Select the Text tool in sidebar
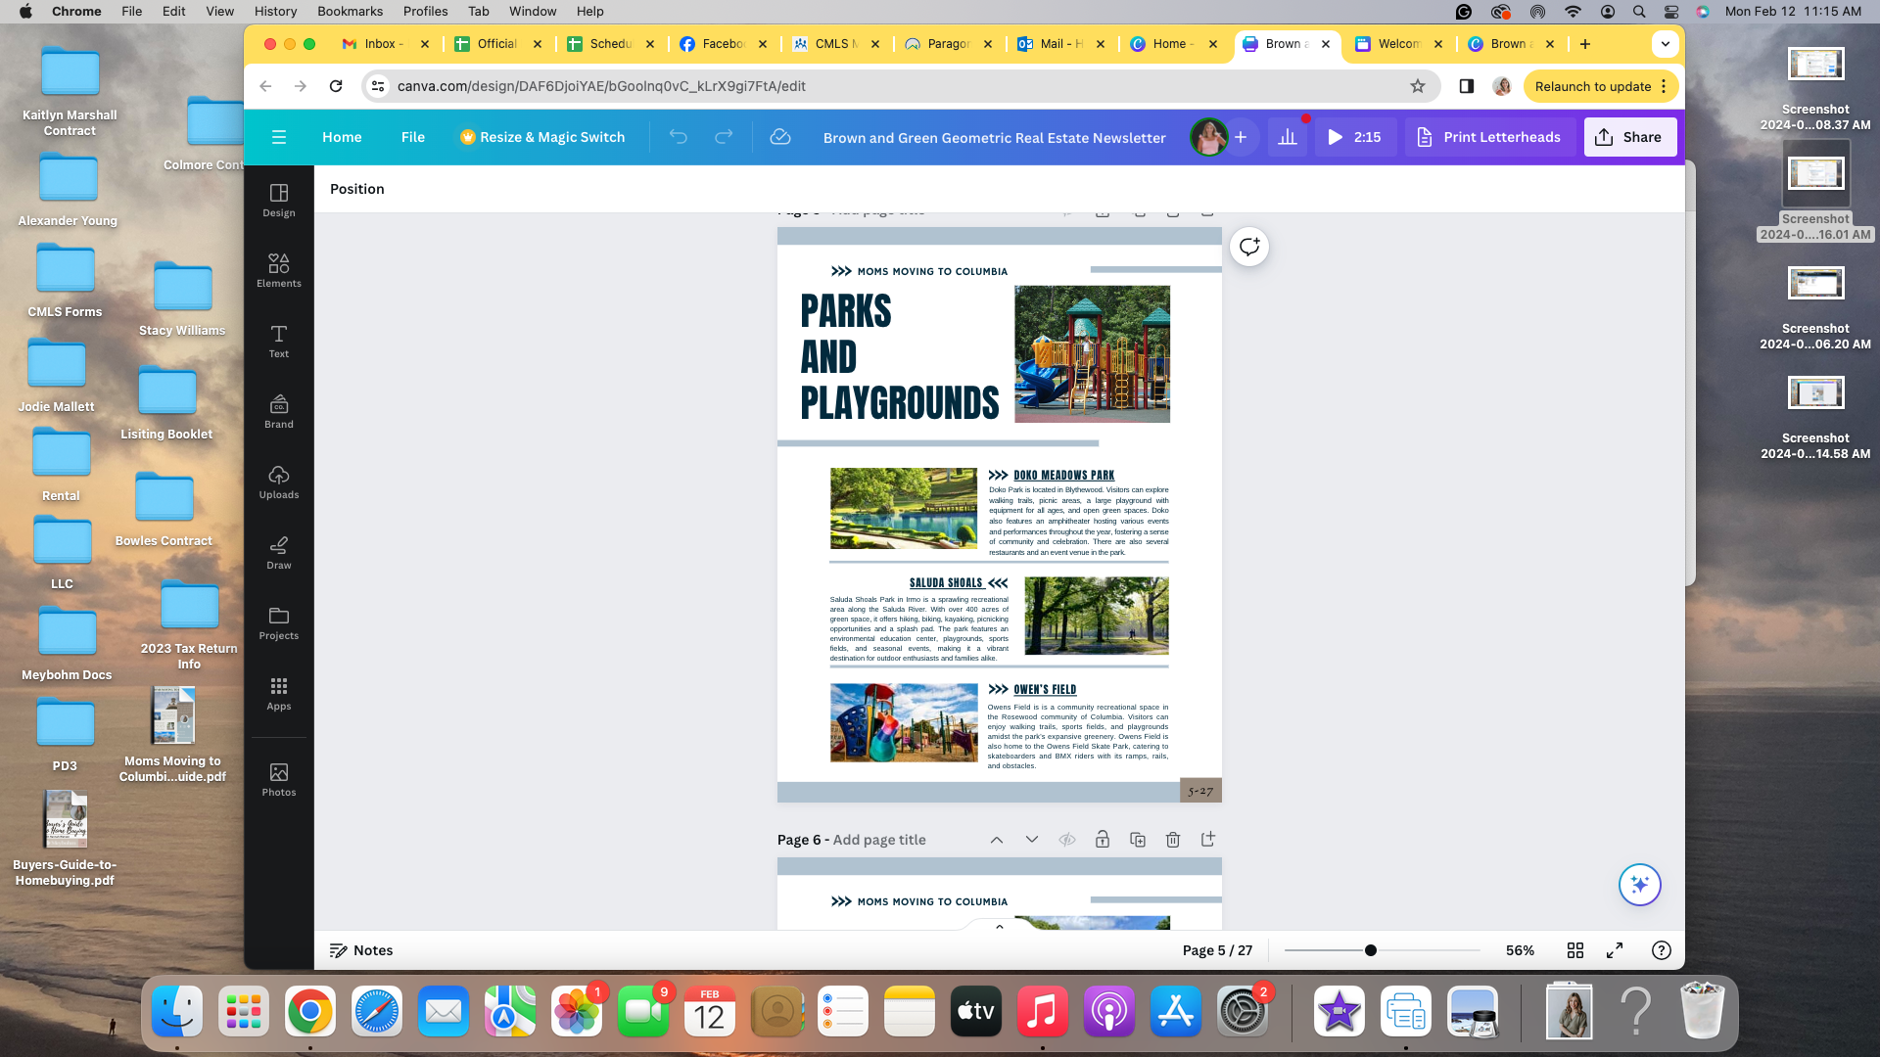Screen dimensions: 1880x1057 [279, 342]
